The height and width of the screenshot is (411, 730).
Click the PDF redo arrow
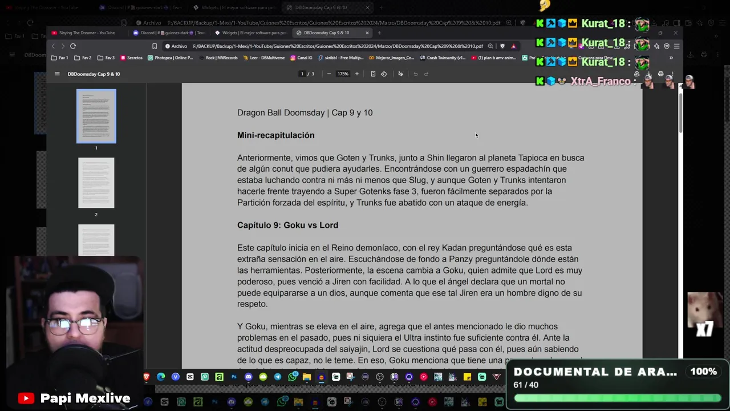coord(426,74)
